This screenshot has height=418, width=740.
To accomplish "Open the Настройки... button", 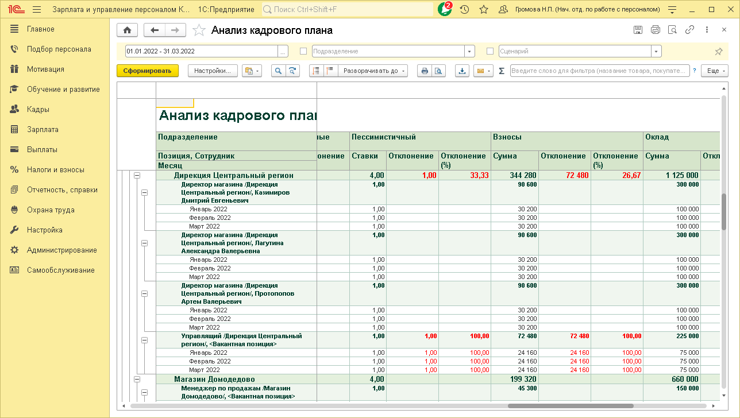I will coord(212,71).
